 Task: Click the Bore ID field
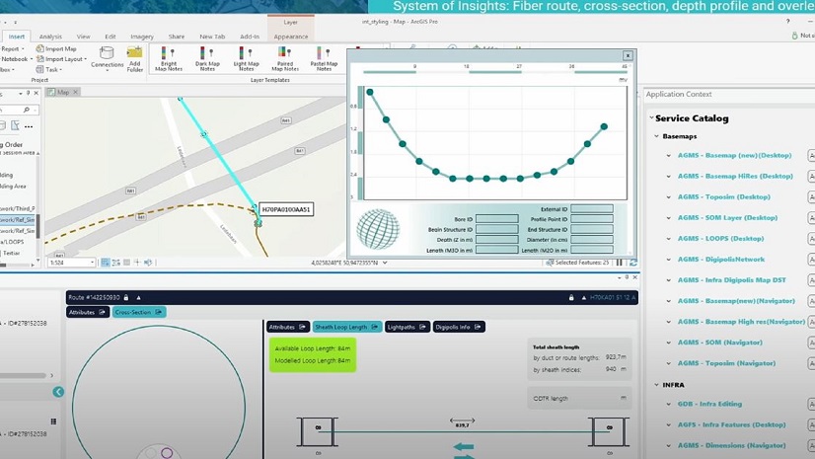pyautogui.click(x=497, y=219)
